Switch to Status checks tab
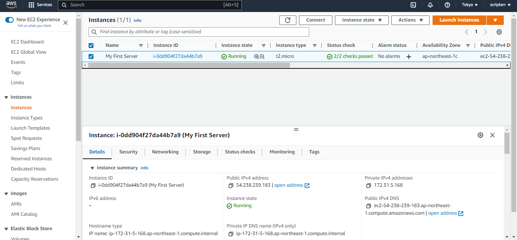Viewport: 517px width, 240px height. [x=240, y=152]
